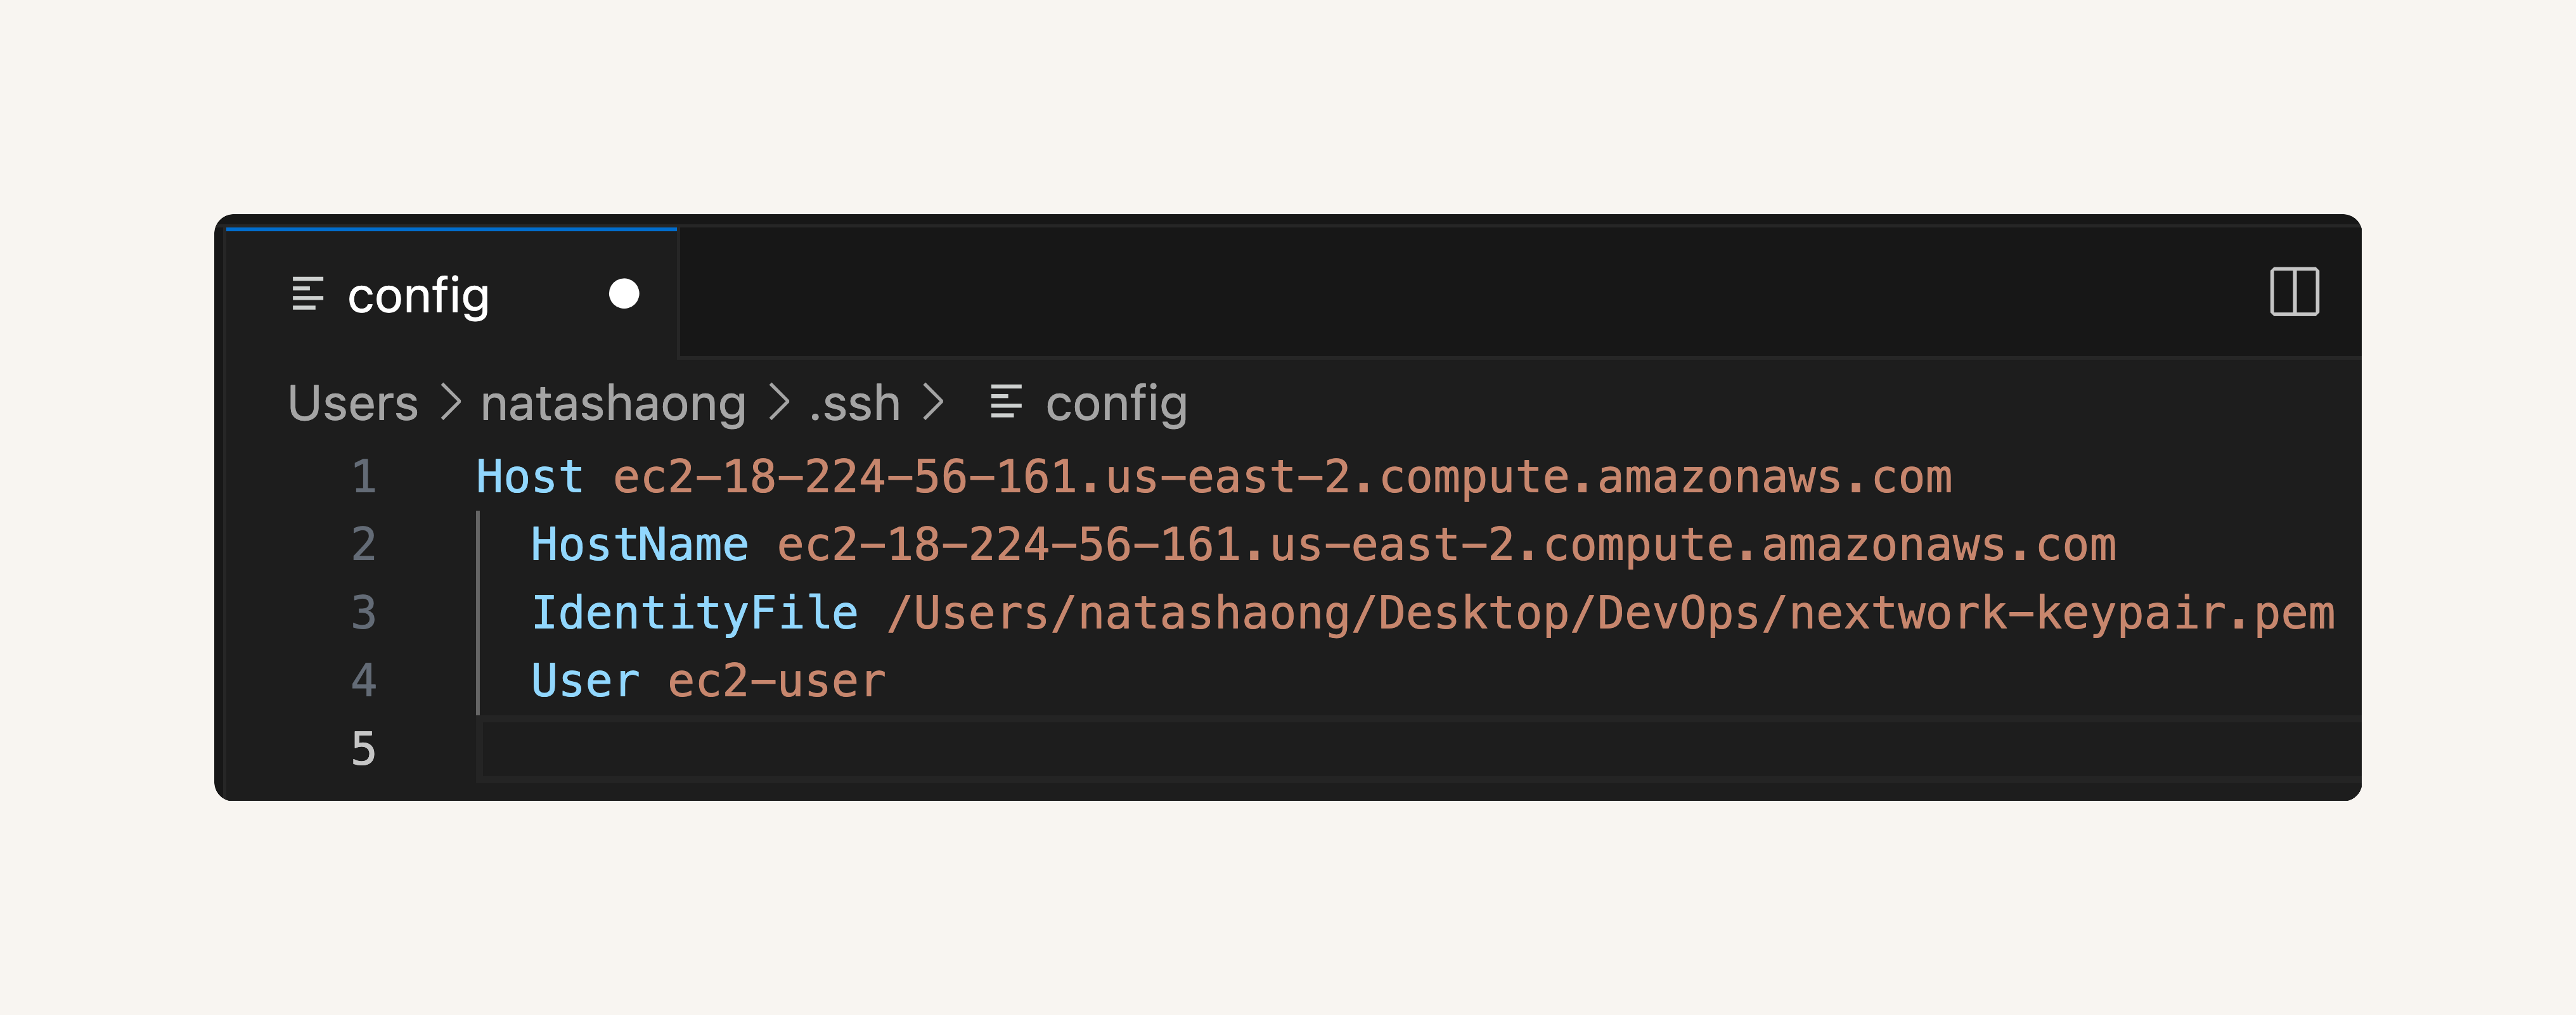Expand the chevron after Users breadcrumb
2576x1015 pixels.
tap(451, 403)
